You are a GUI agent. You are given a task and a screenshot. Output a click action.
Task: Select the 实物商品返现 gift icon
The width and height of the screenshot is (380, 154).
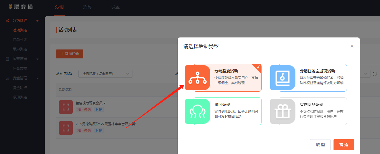tap(283, 111)
